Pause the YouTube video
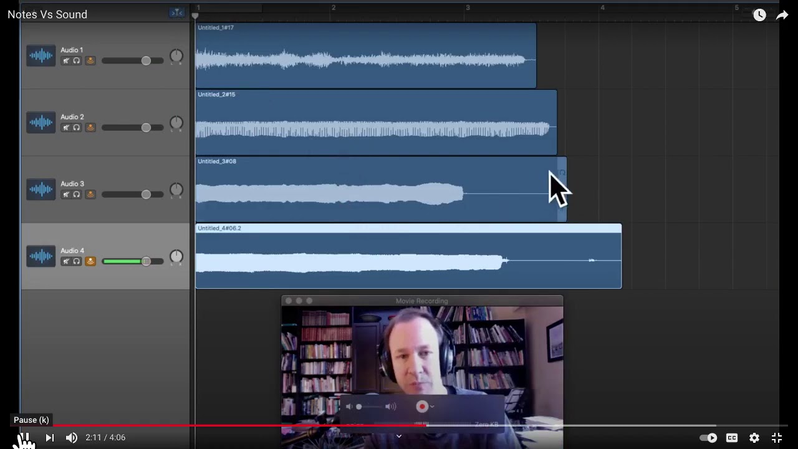 [x=26, y=438]
